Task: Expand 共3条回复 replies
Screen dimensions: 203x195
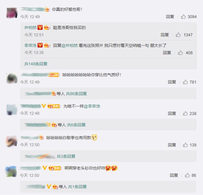Action: coord(66,156)
